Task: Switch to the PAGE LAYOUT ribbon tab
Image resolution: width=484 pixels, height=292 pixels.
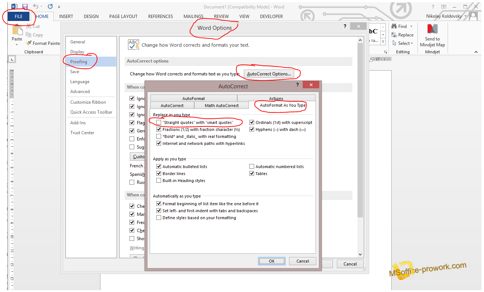Action: 123,17
